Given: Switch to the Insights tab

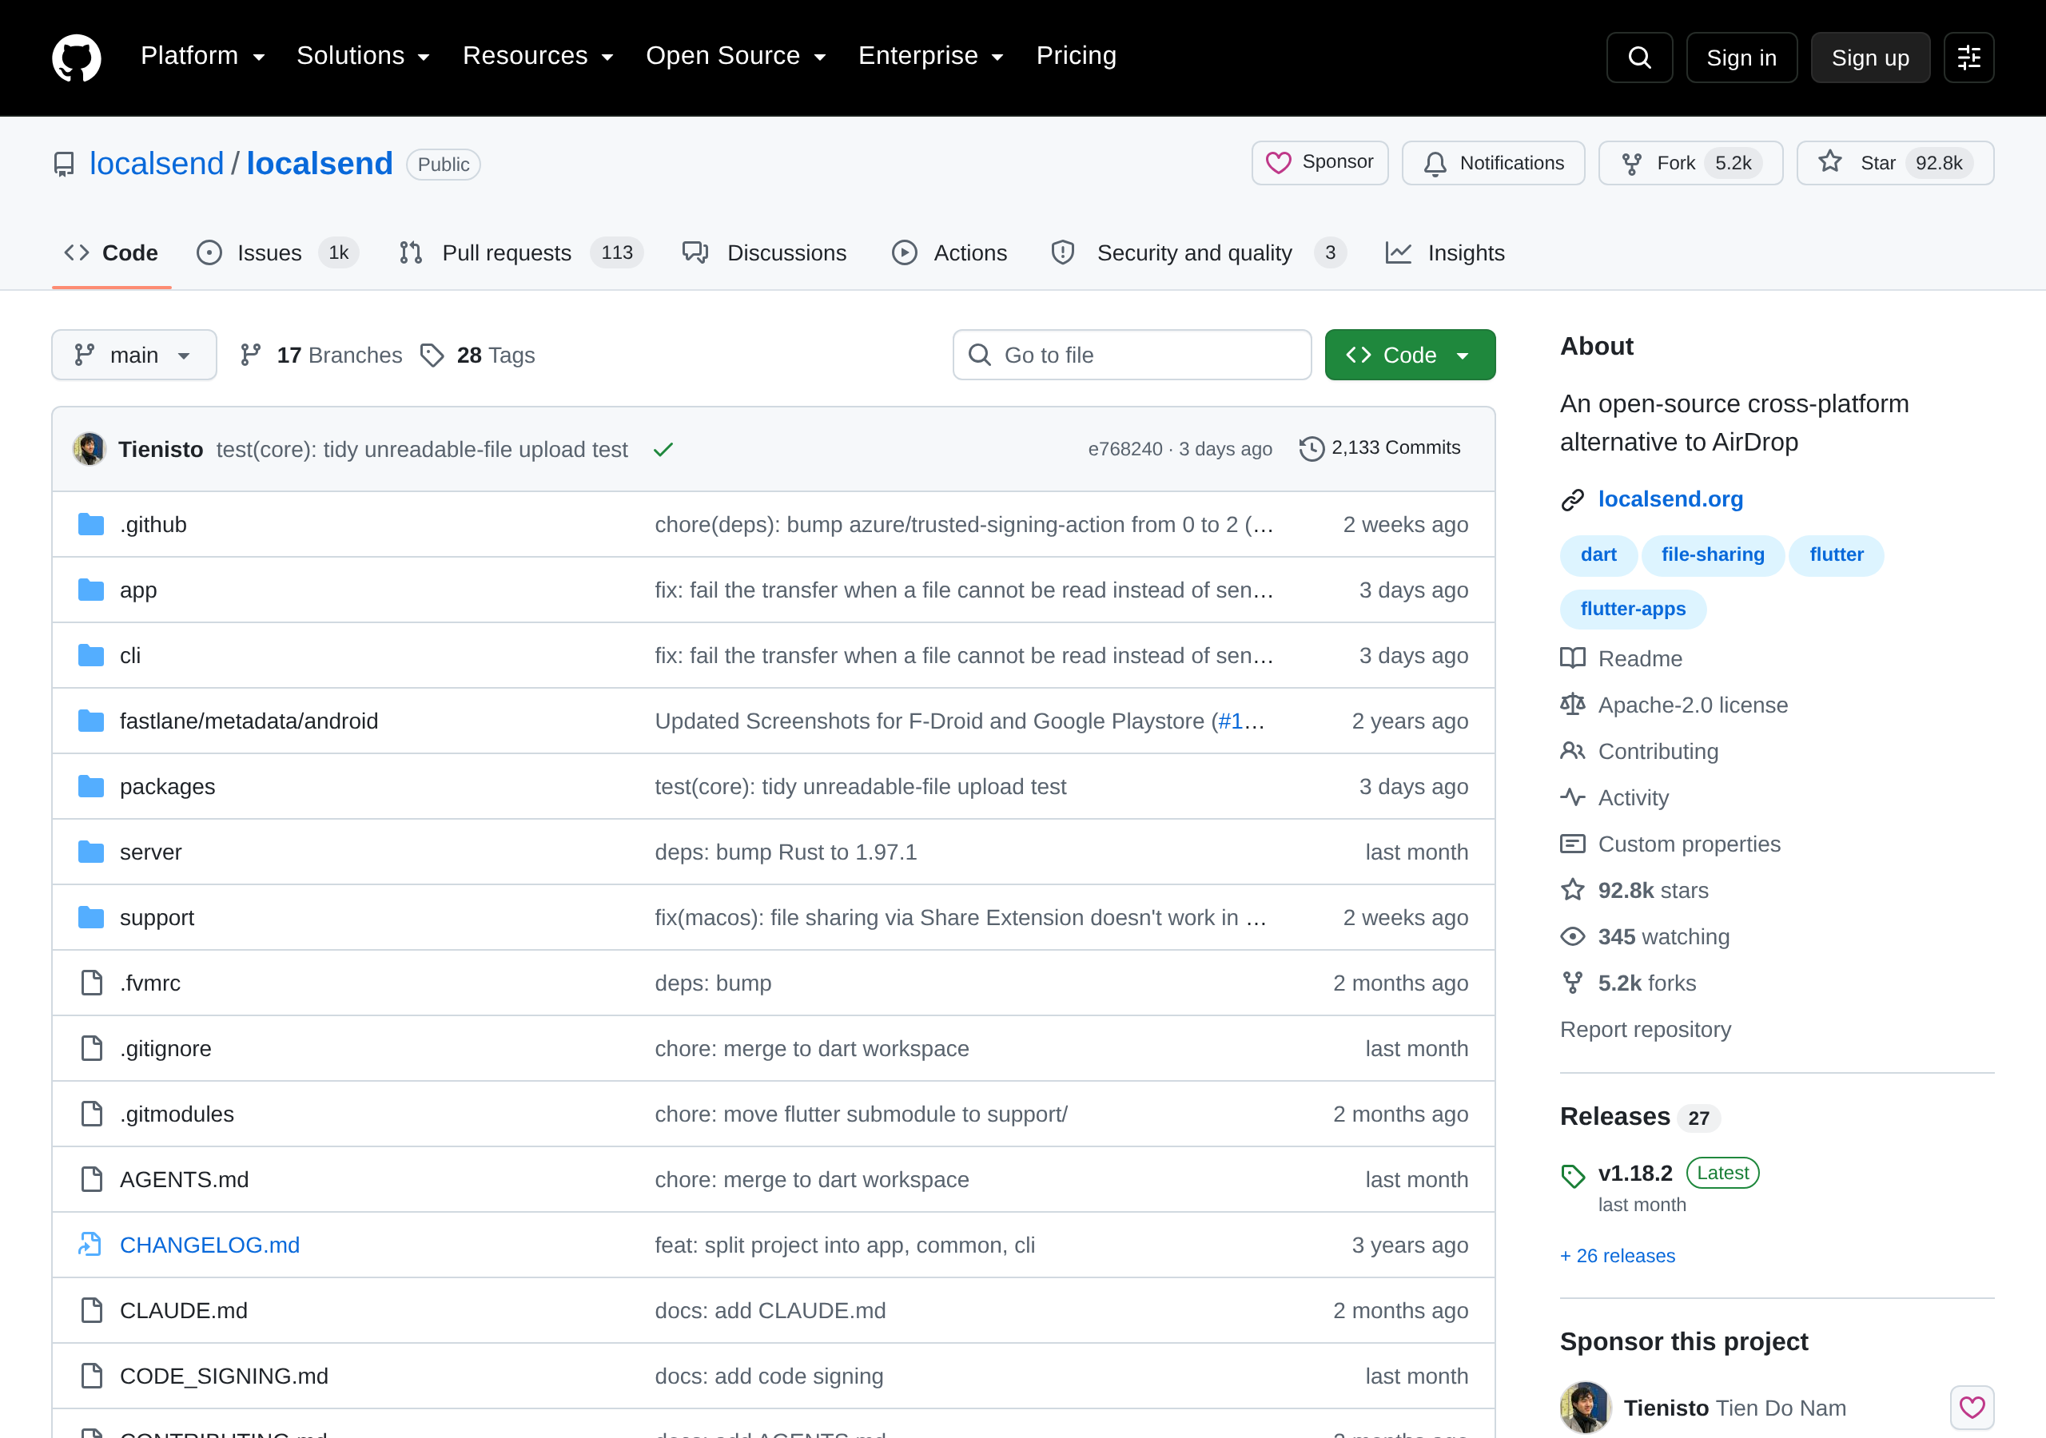Looking at the screenshot, I should pyautogui.click(x=1444, y=253).
